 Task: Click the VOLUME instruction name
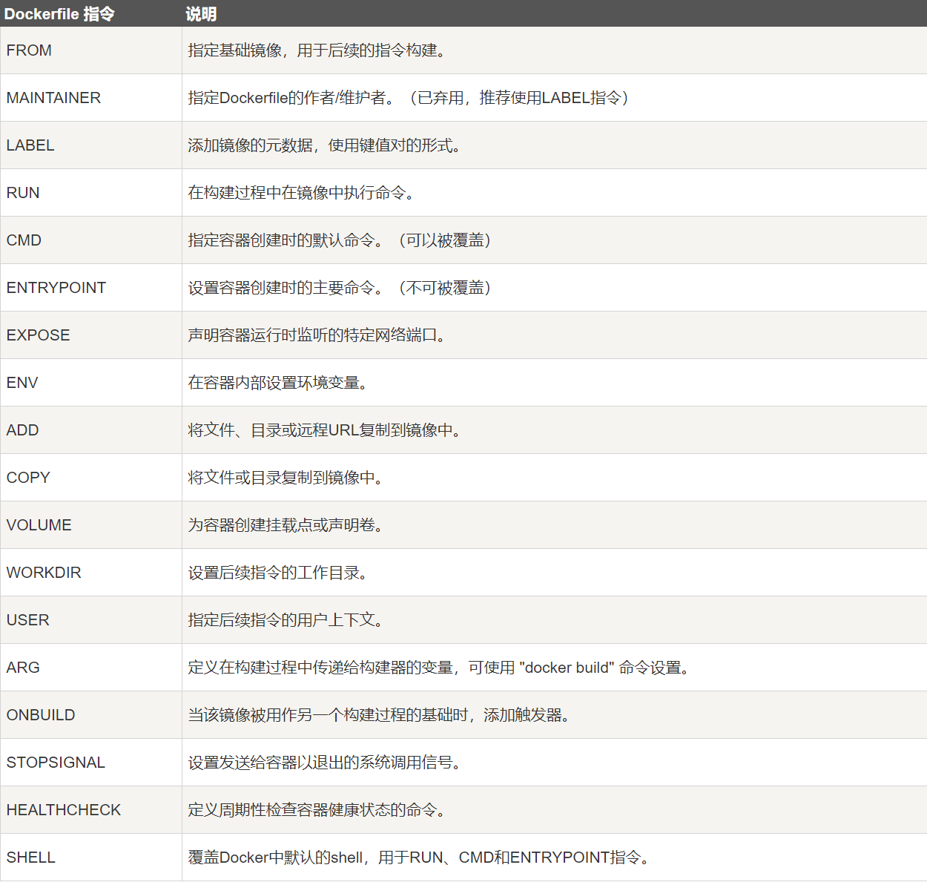point(39,525)
